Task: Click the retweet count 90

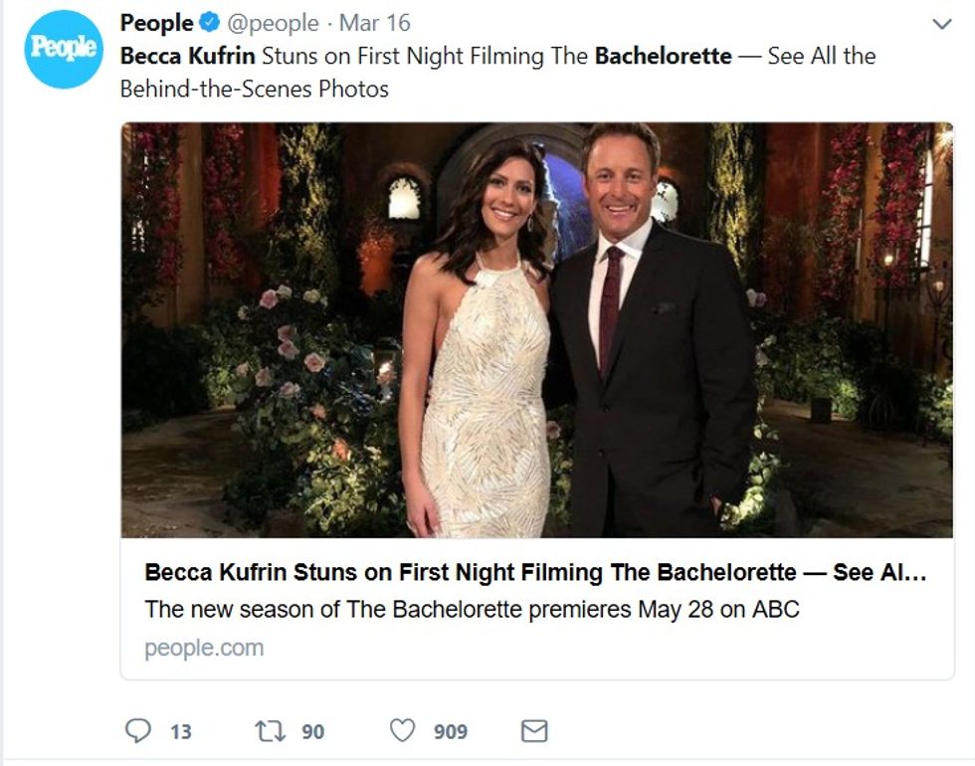Action: tap(312, 732)
